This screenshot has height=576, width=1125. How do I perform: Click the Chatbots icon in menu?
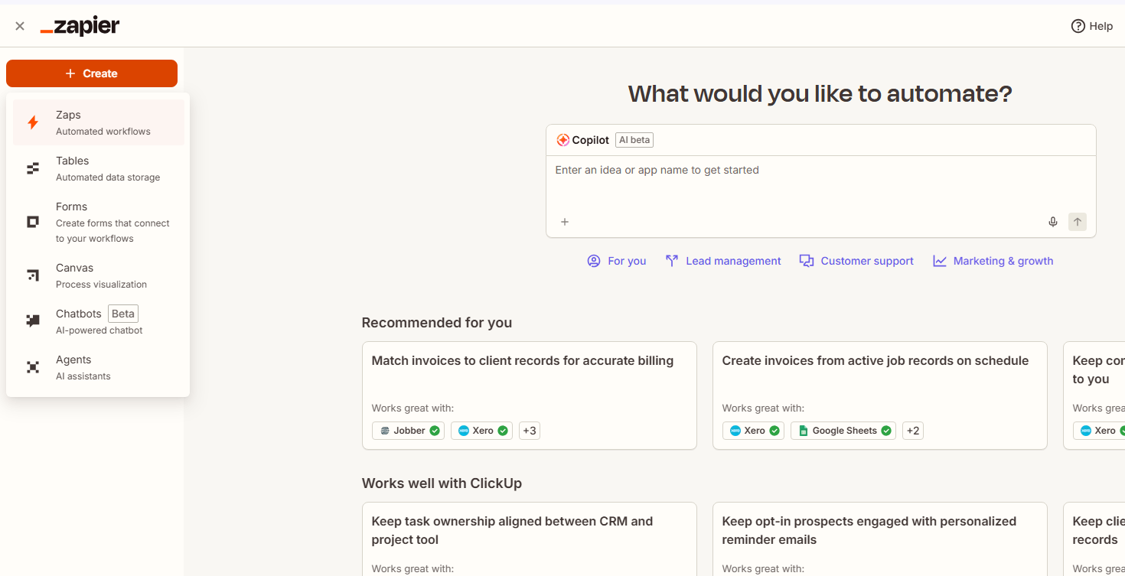[x=33, y=321]
